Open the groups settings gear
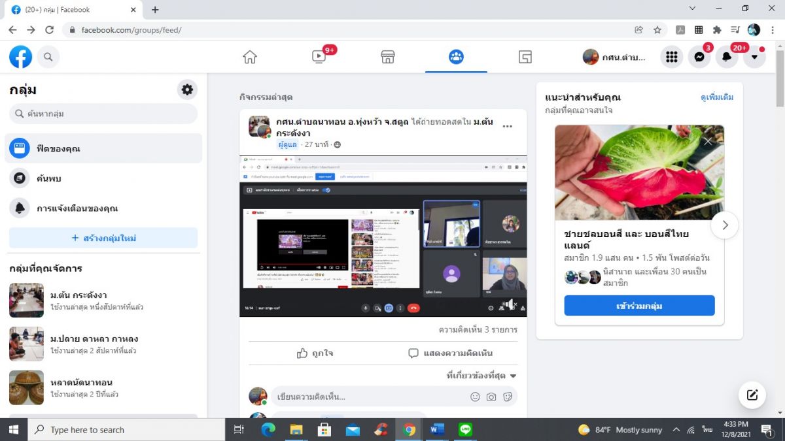This screenshot has height=441, width=785. pyautogui.click(x=187, y=90)
